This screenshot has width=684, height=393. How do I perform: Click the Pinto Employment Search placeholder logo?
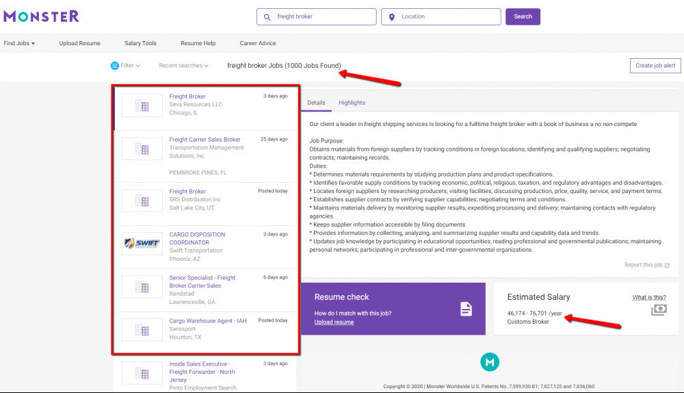(x=142, y=373)
